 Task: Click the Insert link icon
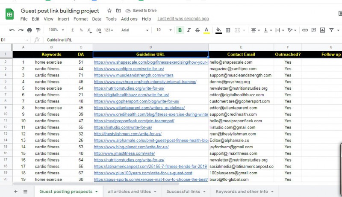click(x=305, y=30)
